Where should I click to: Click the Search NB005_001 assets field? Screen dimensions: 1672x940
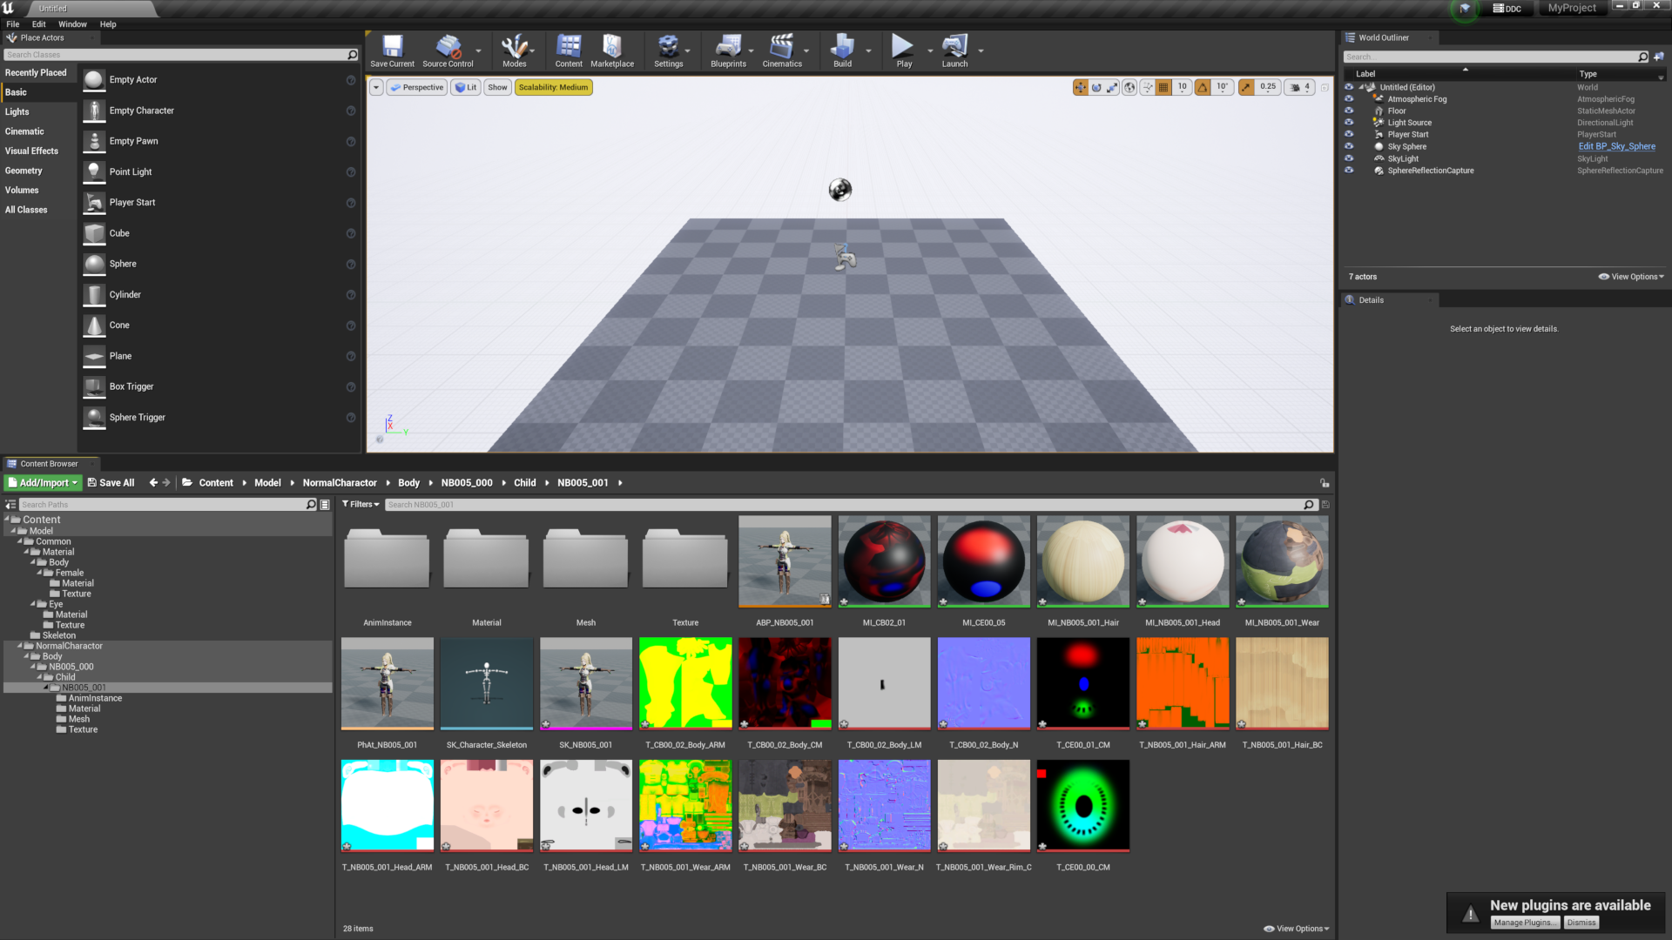coord(850,505)
